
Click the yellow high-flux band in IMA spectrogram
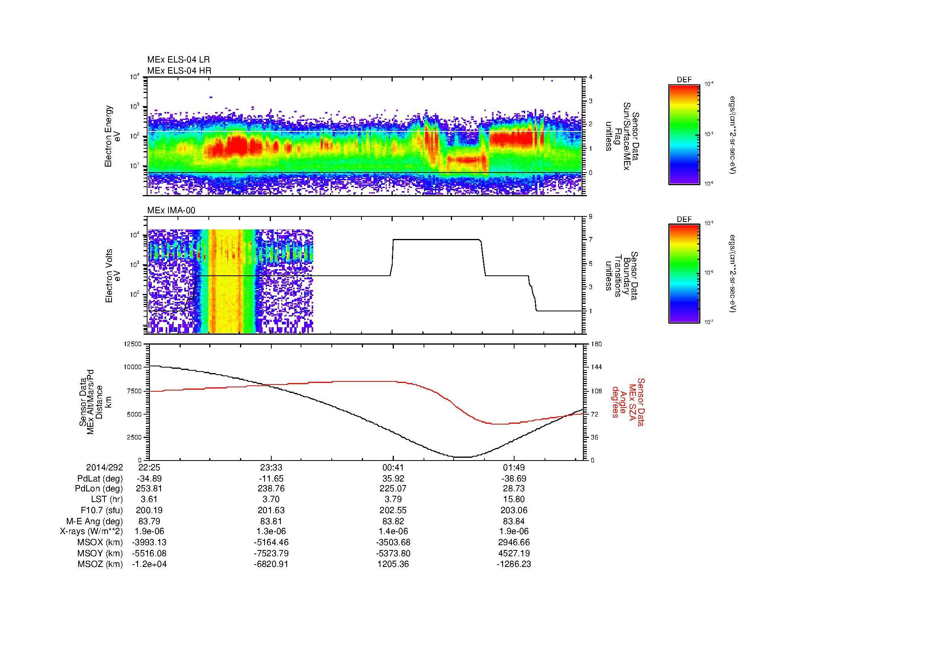pyautogui.click(x=227, y=282)
